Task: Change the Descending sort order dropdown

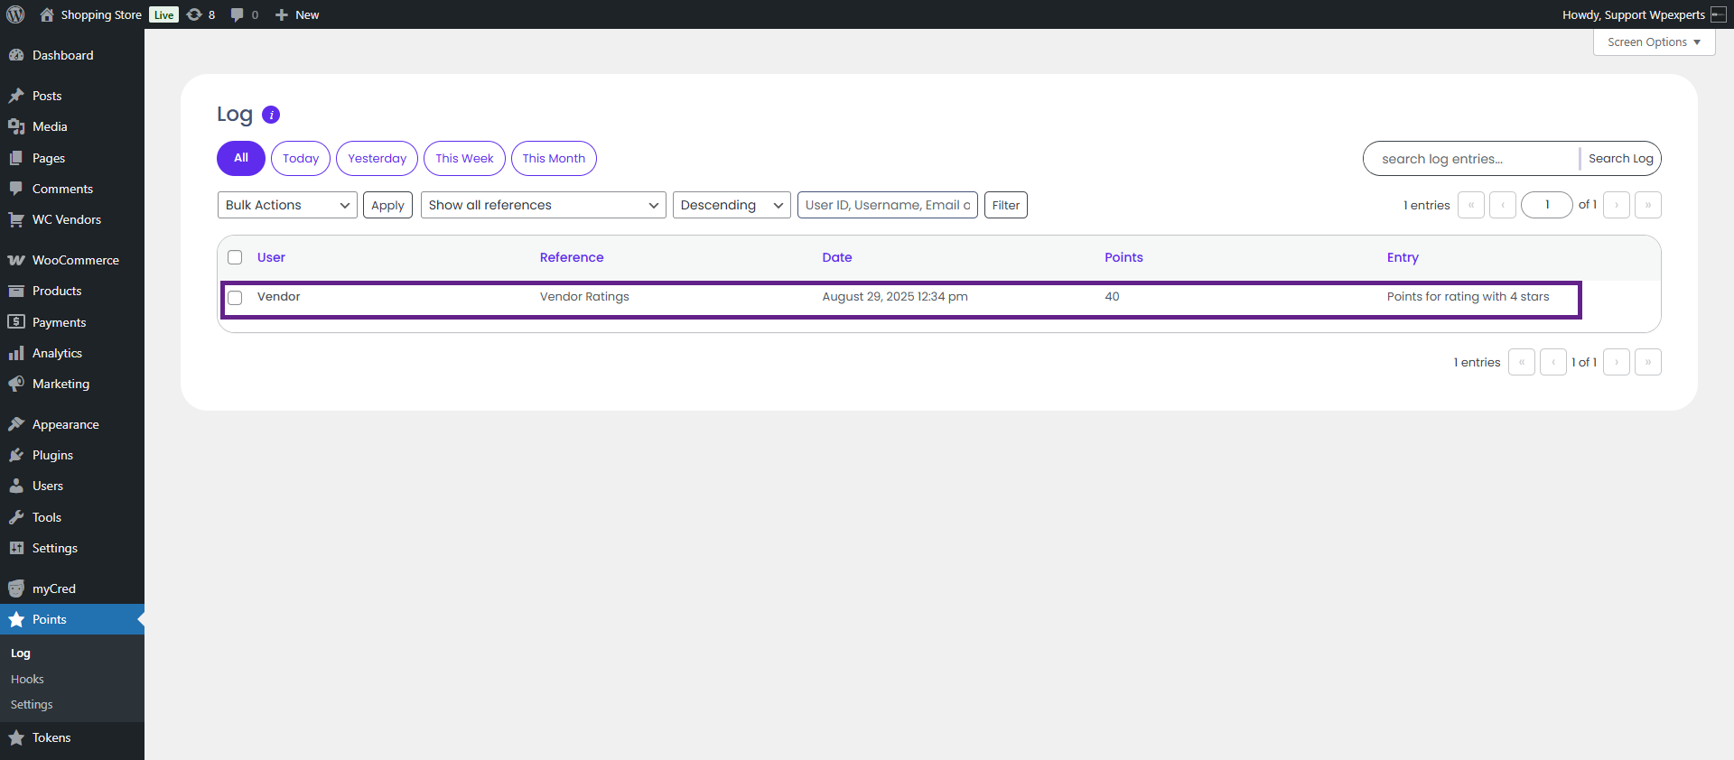Action: [731, 205]
